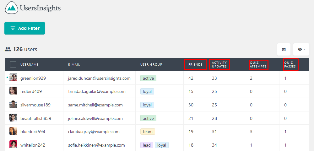Viewport: 314px width, 151px height.
Task: Open the whitelion242 username
Action: (33, 145)
